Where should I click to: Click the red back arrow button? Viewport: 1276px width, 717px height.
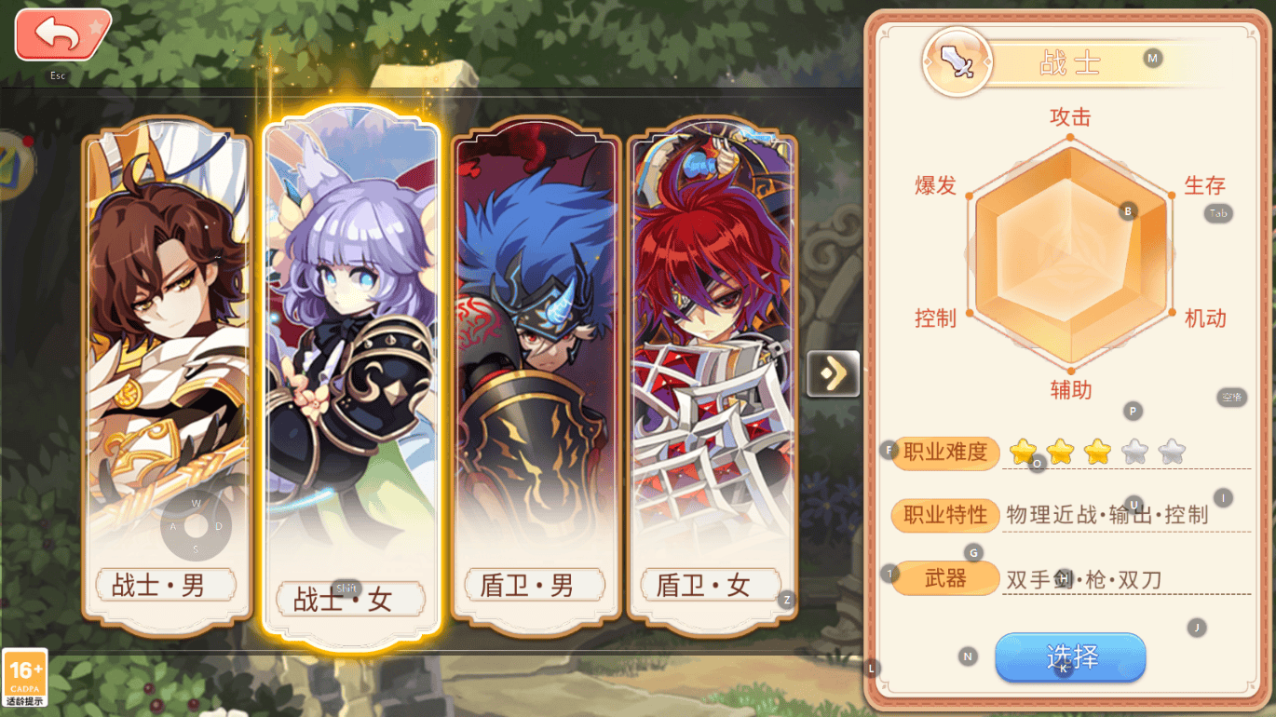pyautogui.click(x=62, y=35)
